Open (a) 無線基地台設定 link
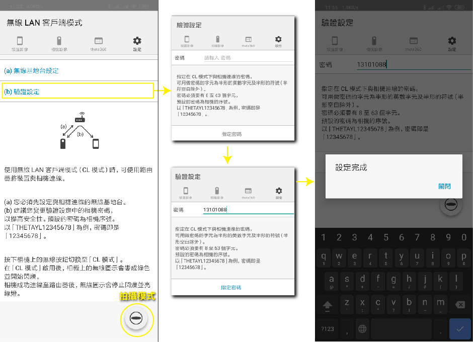This screenshot has height=342, width=473. point(31,70)
